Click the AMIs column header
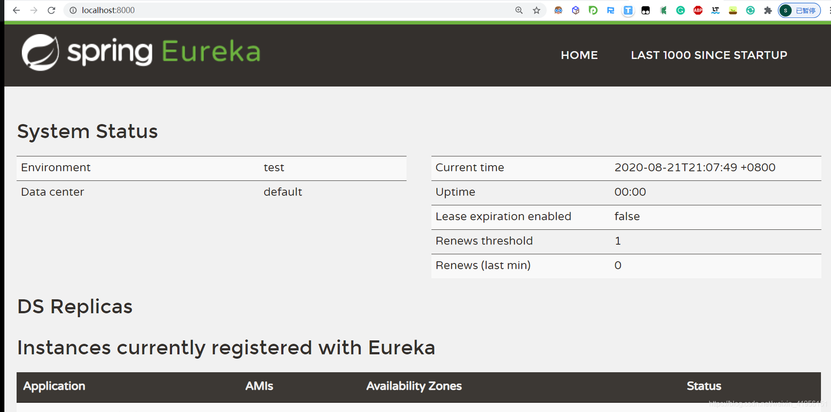 pyautogui.click(x=259, y=386)
